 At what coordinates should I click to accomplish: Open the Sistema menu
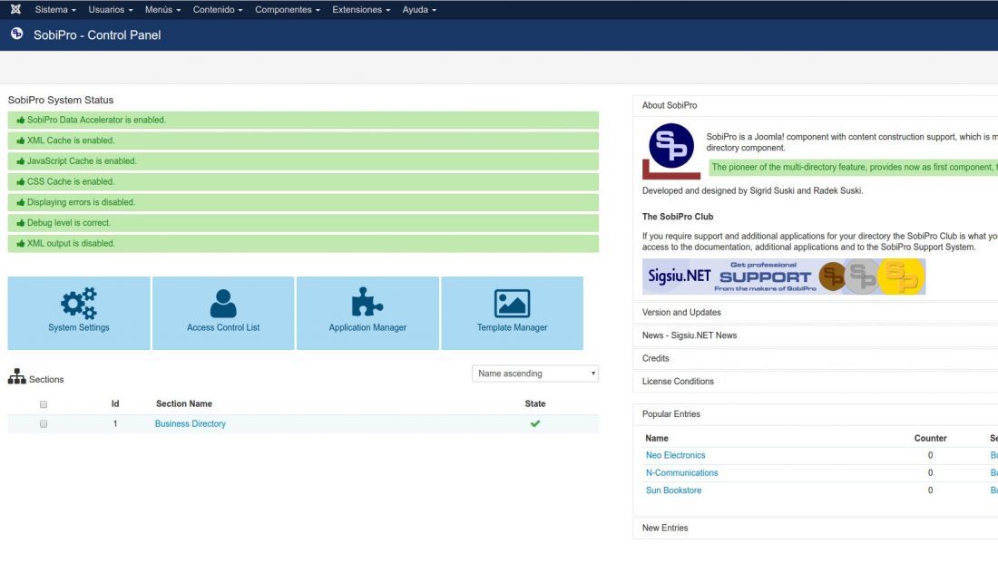click(55, 10)
